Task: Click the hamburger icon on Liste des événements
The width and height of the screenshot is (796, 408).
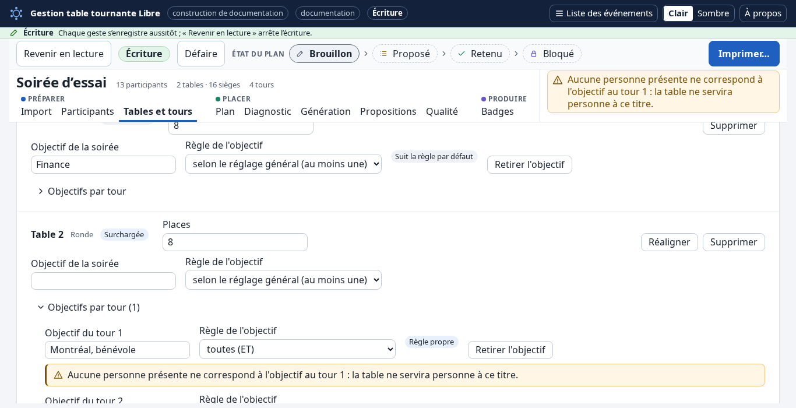Action: pos(559,13)
